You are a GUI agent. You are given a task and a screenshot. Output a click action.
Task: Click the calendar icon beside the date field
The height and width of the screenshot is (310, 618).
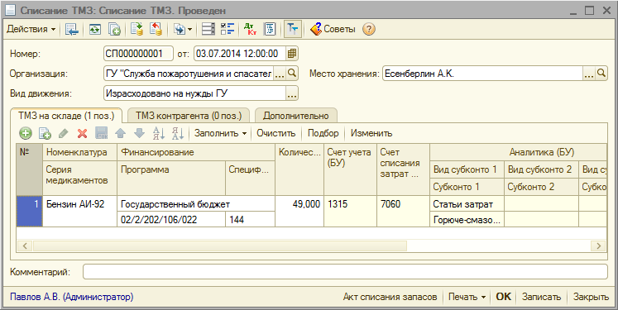coord(292,54)
